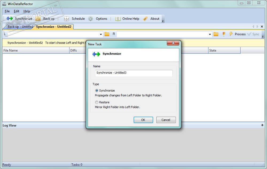
Task: Close the active tab with X
Action: coord(262,26)
